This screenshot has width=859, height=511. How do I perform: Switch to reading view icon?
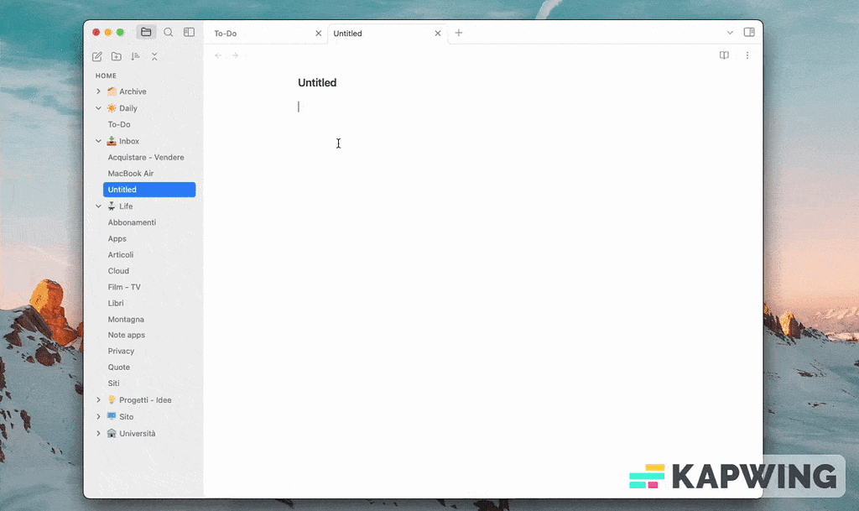point(724,55)
